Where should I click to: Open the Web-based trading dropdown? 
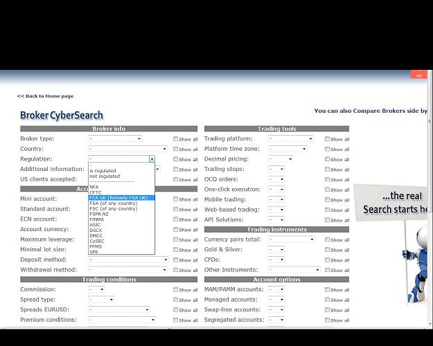point(276,210)
